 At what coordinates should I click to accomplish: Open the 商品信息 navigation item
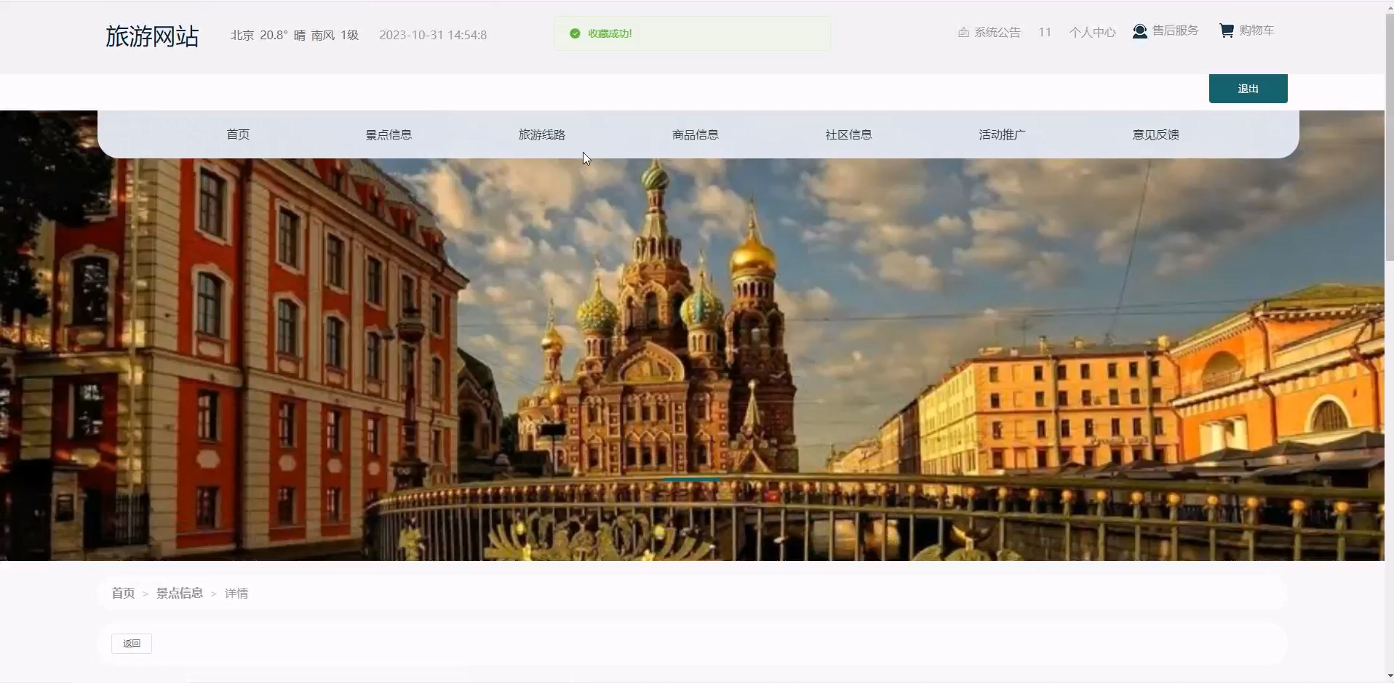click(695, 134)
